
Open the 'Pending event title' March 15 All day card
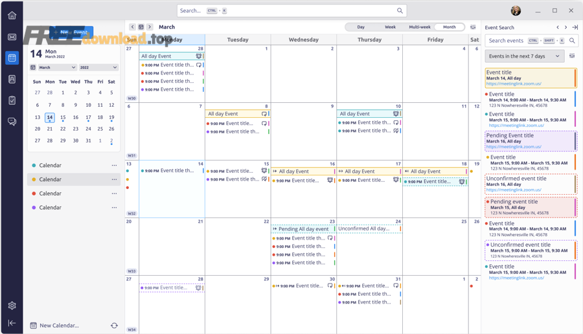point(531,207)
